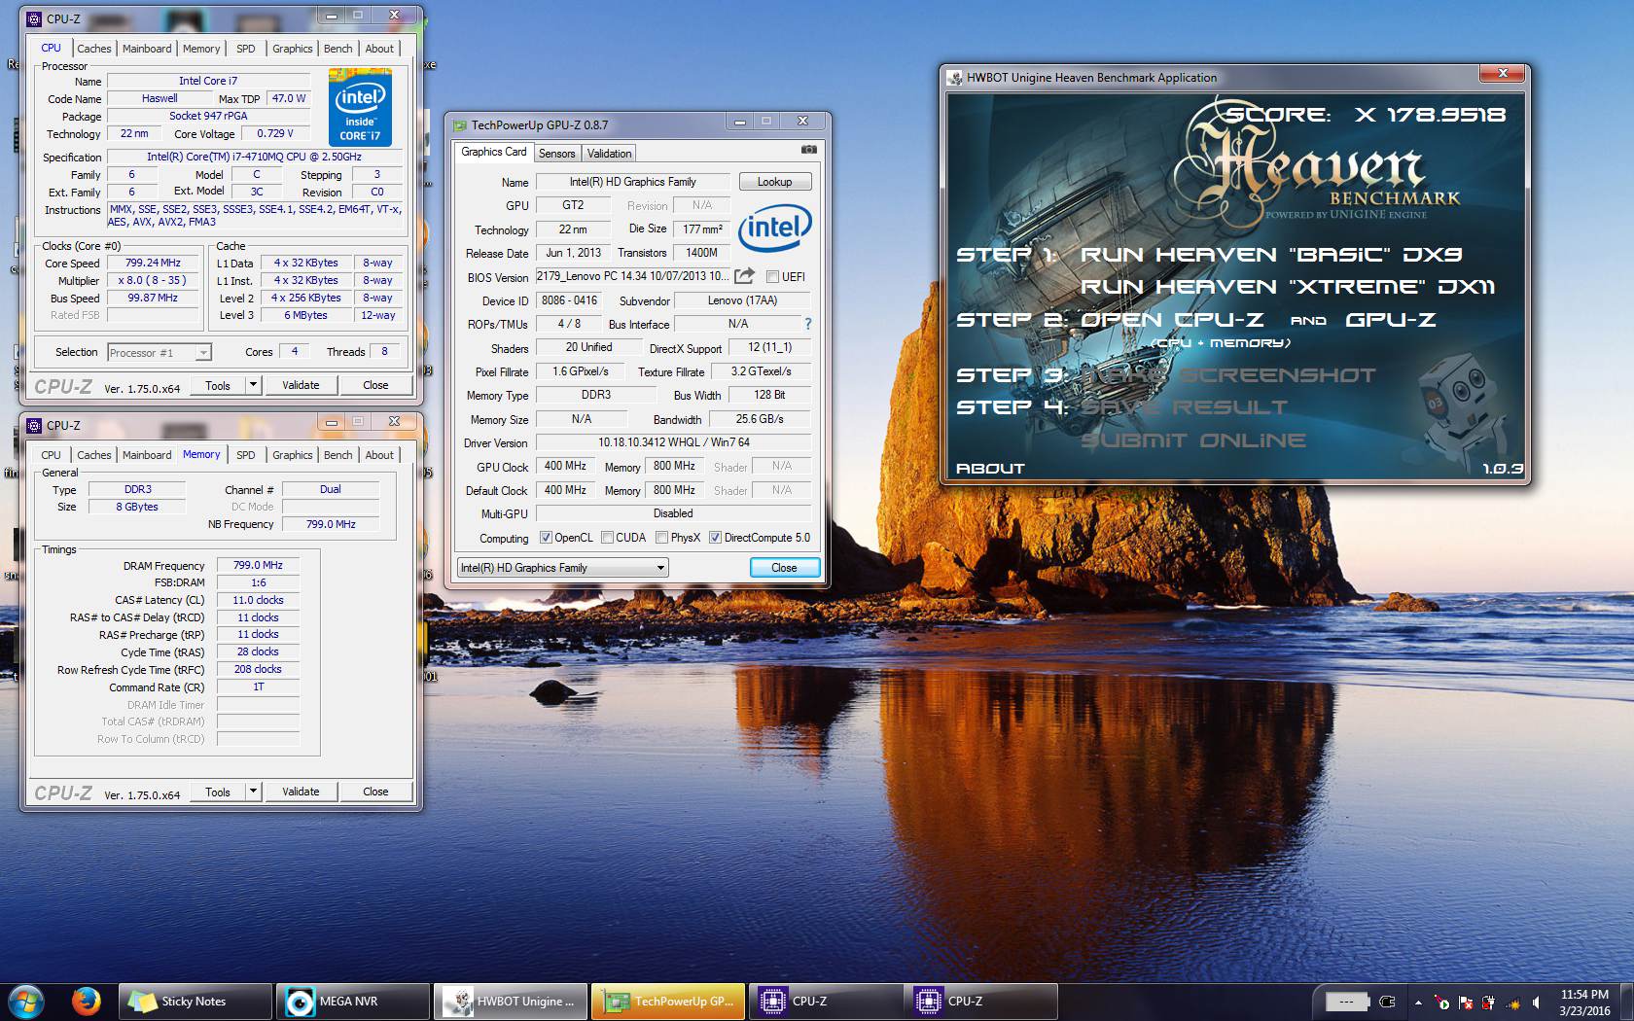Click the Show Desktop strip at taskbar end

click(x=1626, y=1002)
